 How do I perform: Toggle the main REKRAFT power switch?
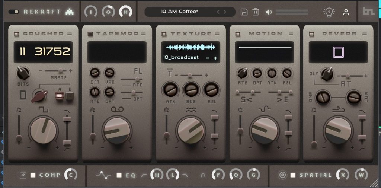click(x=14, y=12)
